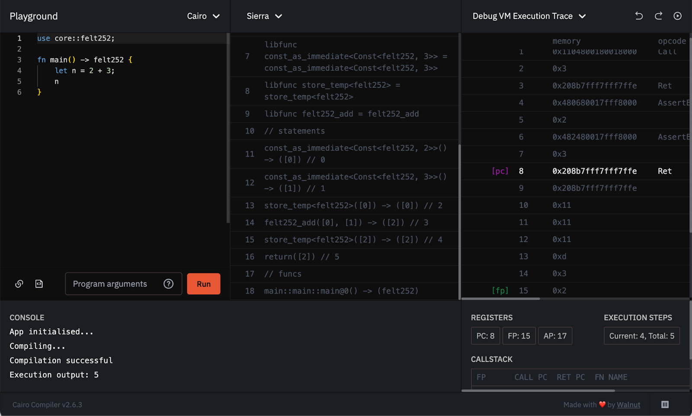
Task: Expand the Sierra view dropdown
Action: pyautogui.click(x=264, y=16)
